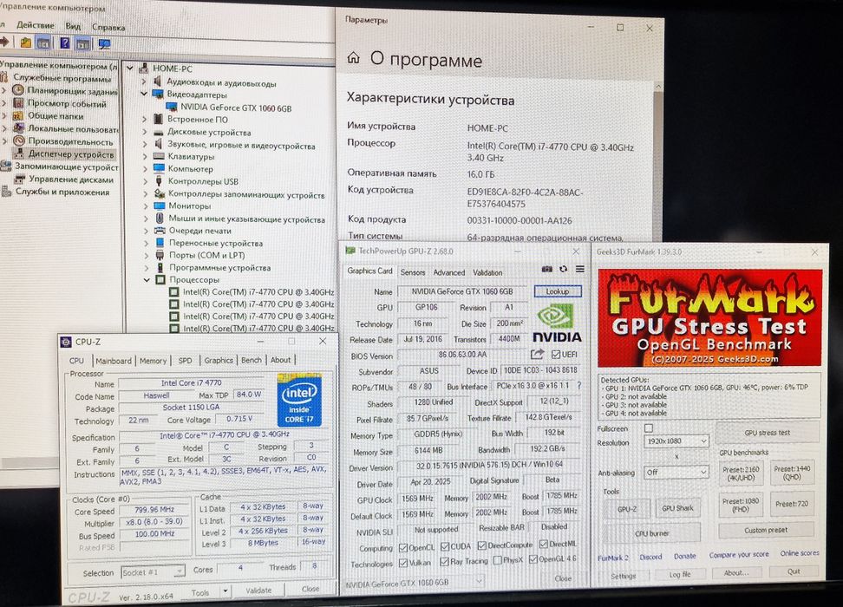Click the help question-mark toolbar icon in Computer Management

[64, 43]
